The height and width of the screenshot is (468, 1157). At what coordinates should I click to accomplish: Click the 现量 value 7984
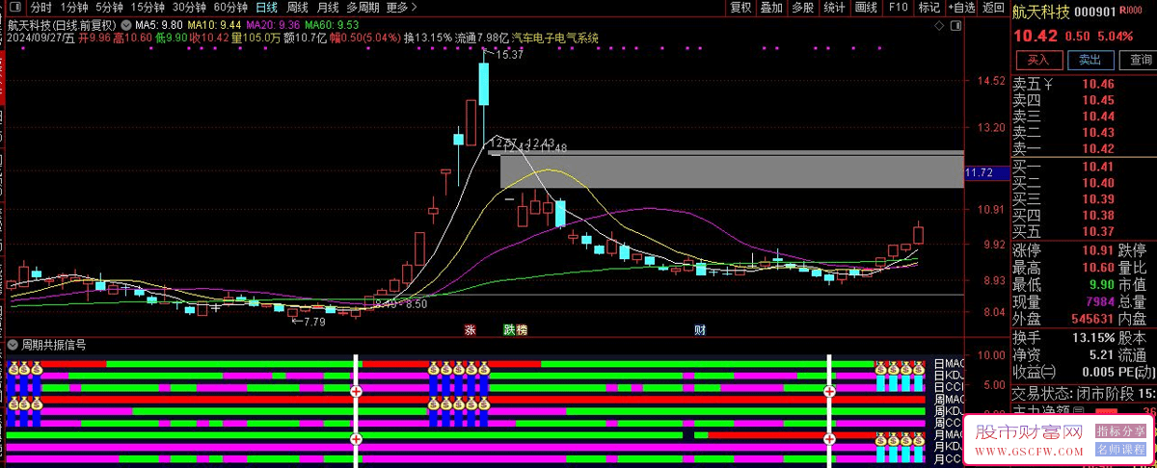(1100, 302)
